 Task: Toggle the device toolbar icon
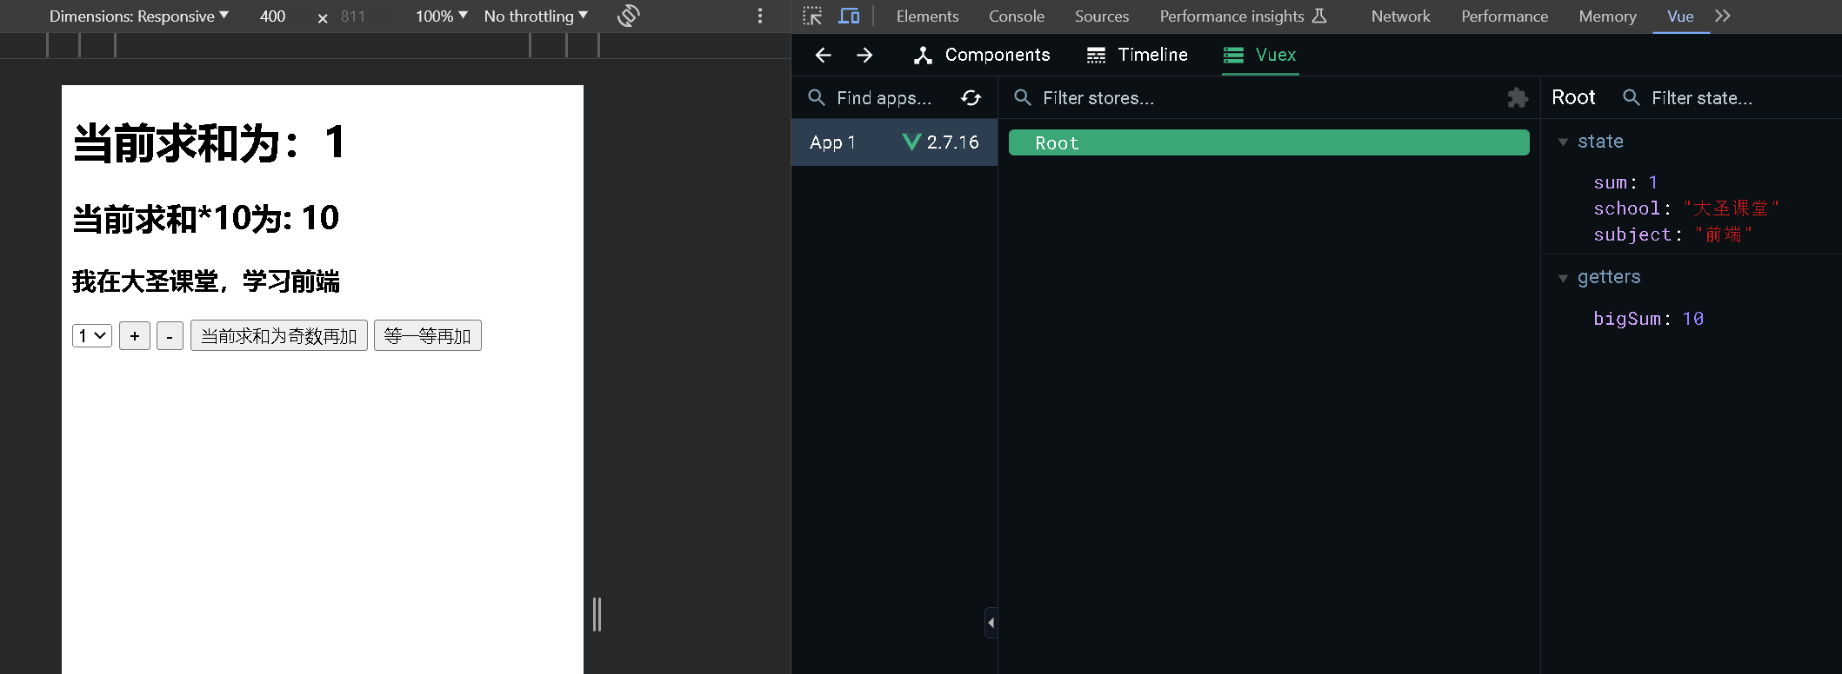pos(849,16)
